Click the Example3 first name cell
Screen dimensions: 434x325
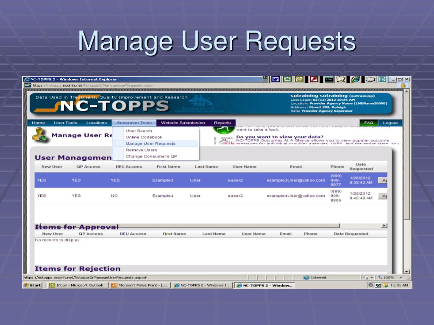163,180
